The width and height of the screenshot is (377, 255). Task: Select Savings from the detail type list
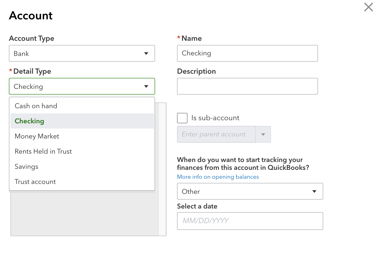26,166
